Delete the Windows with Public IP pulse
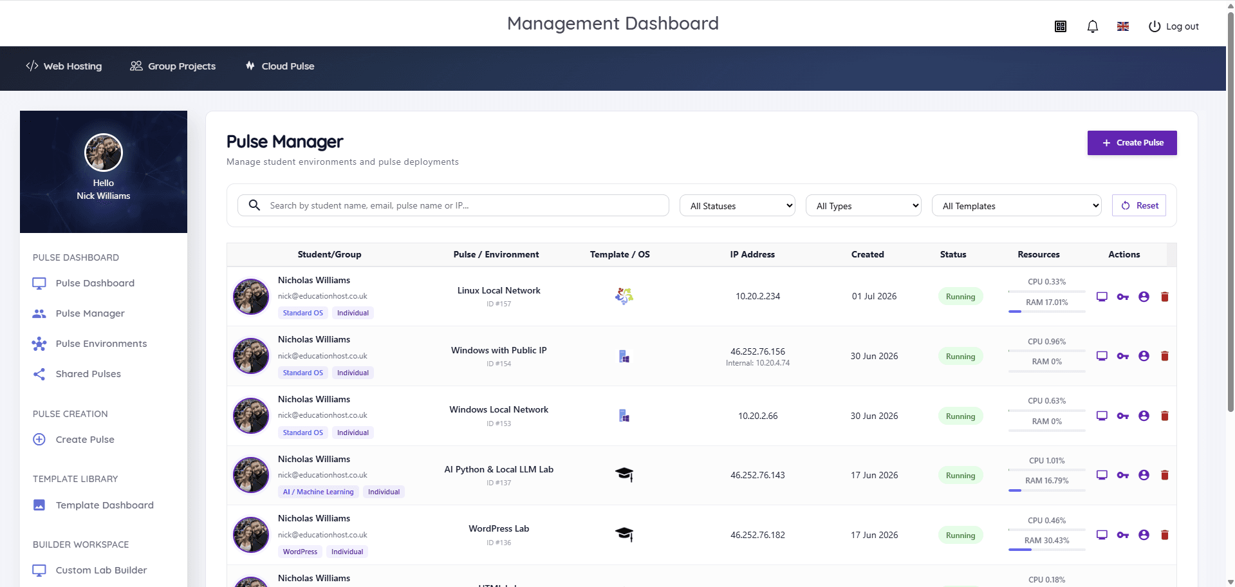Image resolution: width=1235 pixels, height=587 pixels. pos(1164,356)
